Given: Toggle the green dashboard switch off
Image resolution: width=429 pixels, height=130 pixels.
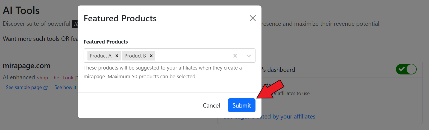Looking at the screenshot, I should tap(406, 69).
